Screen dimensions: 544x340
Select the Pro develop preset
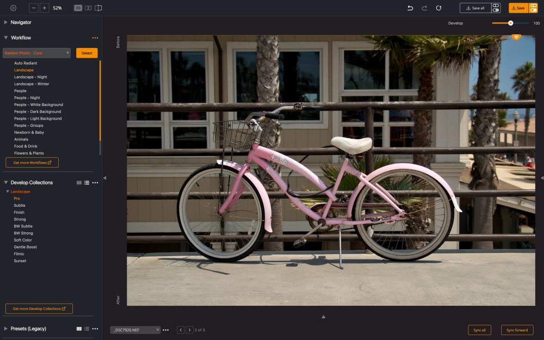(17, 199)
